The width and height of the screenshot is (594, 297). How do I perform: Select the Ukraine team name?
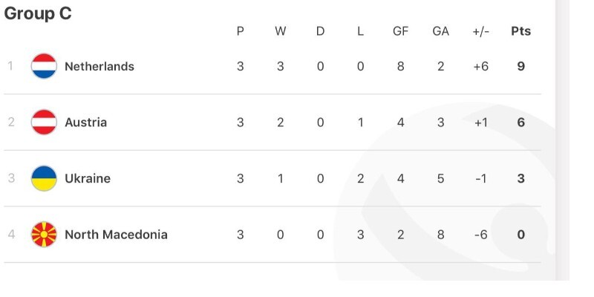coord(87,178)
